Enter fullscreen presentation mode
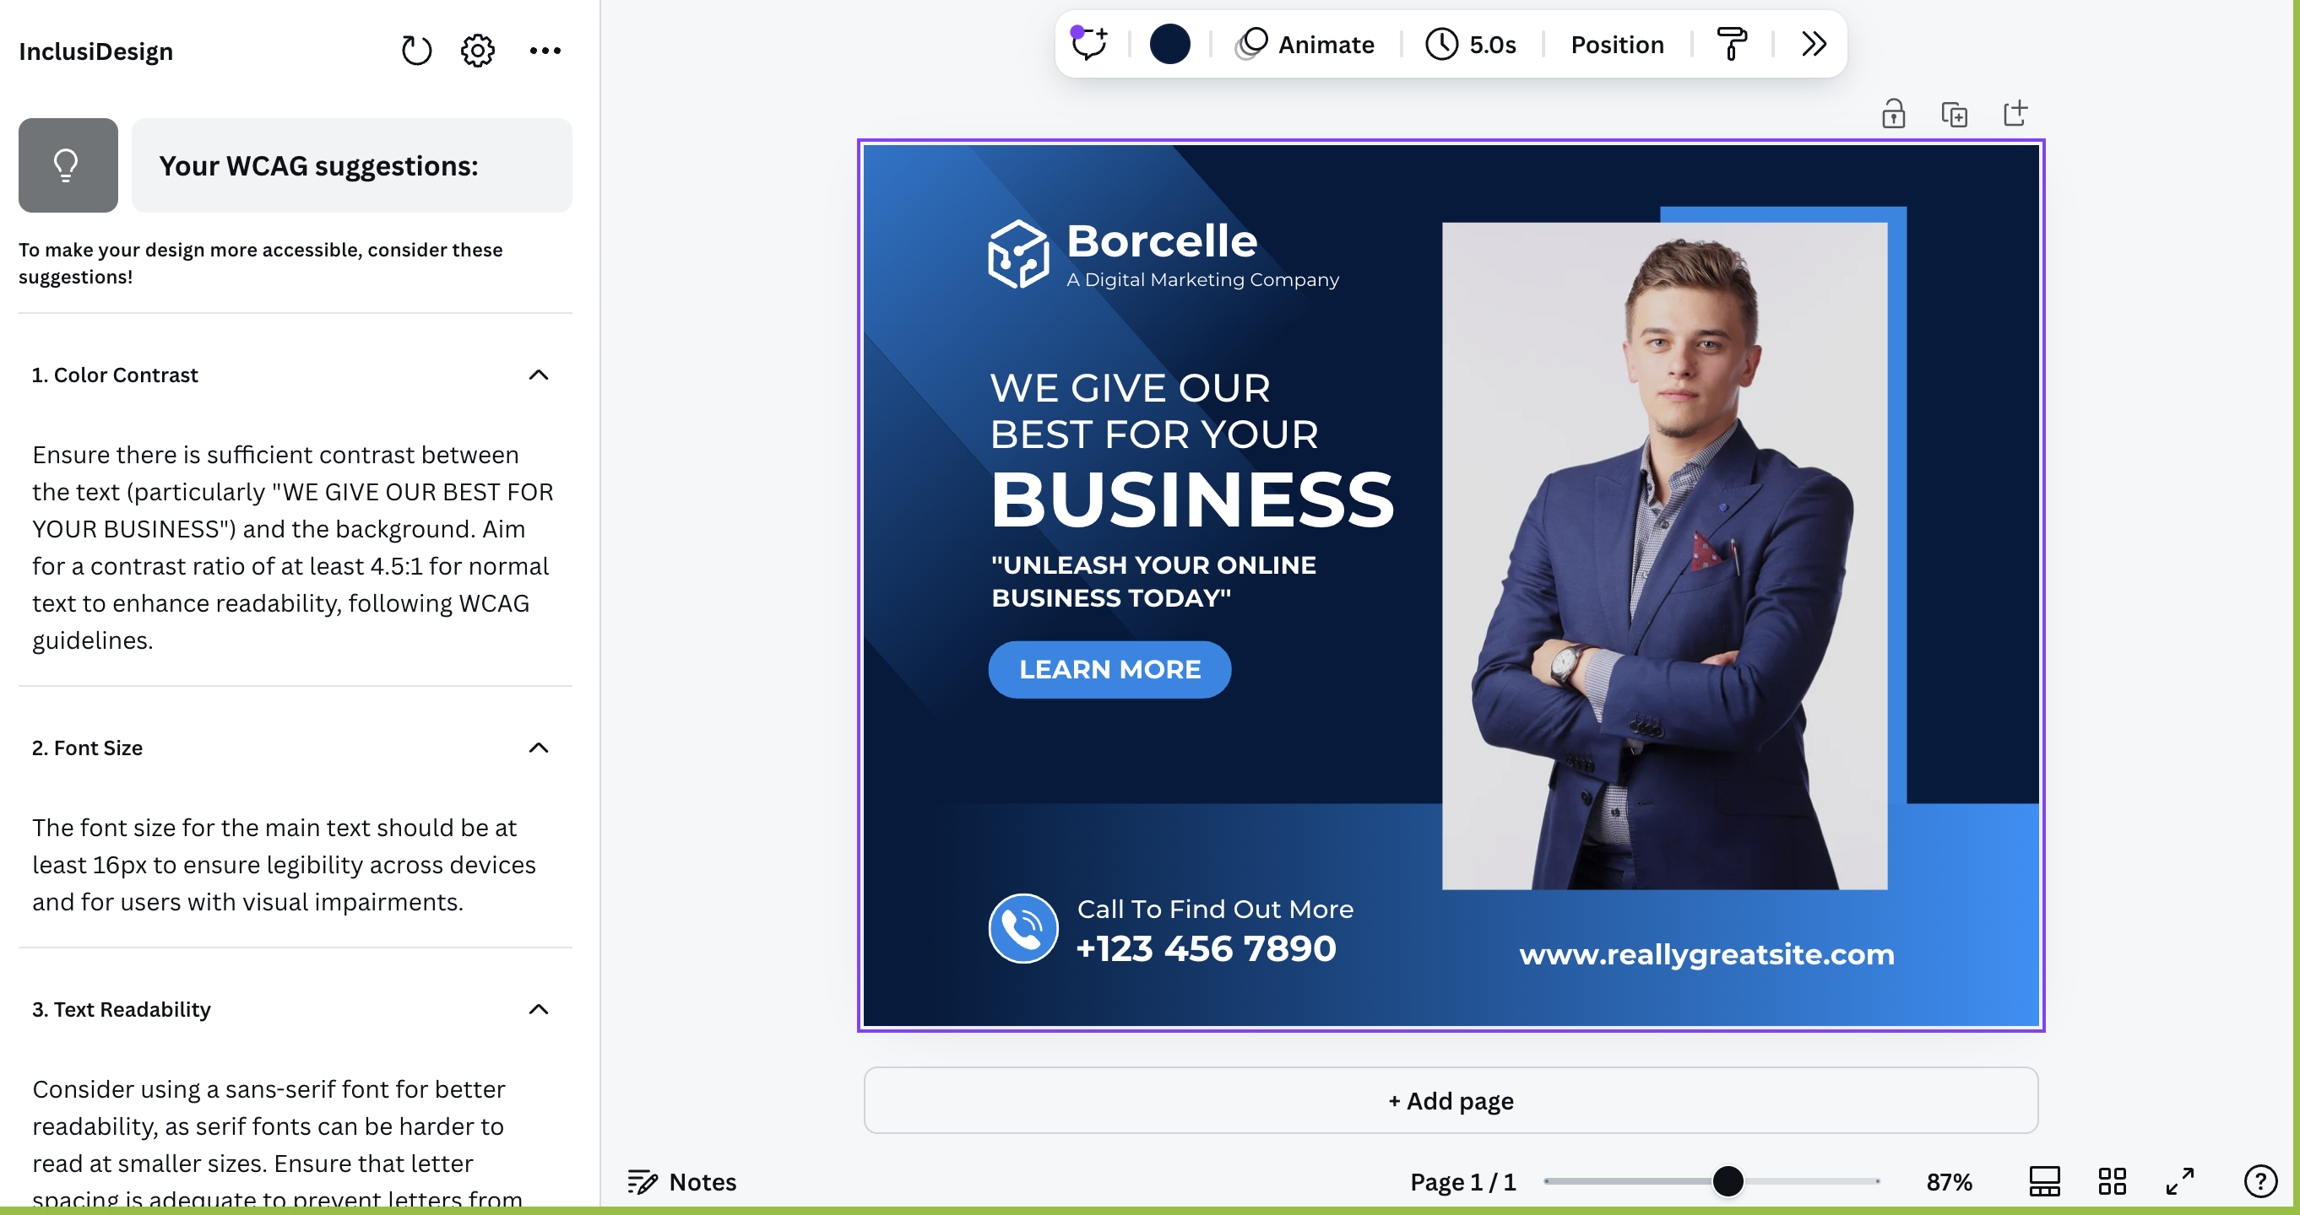This screenshot has height=1215, width=2300. tap(2179, 1181)
